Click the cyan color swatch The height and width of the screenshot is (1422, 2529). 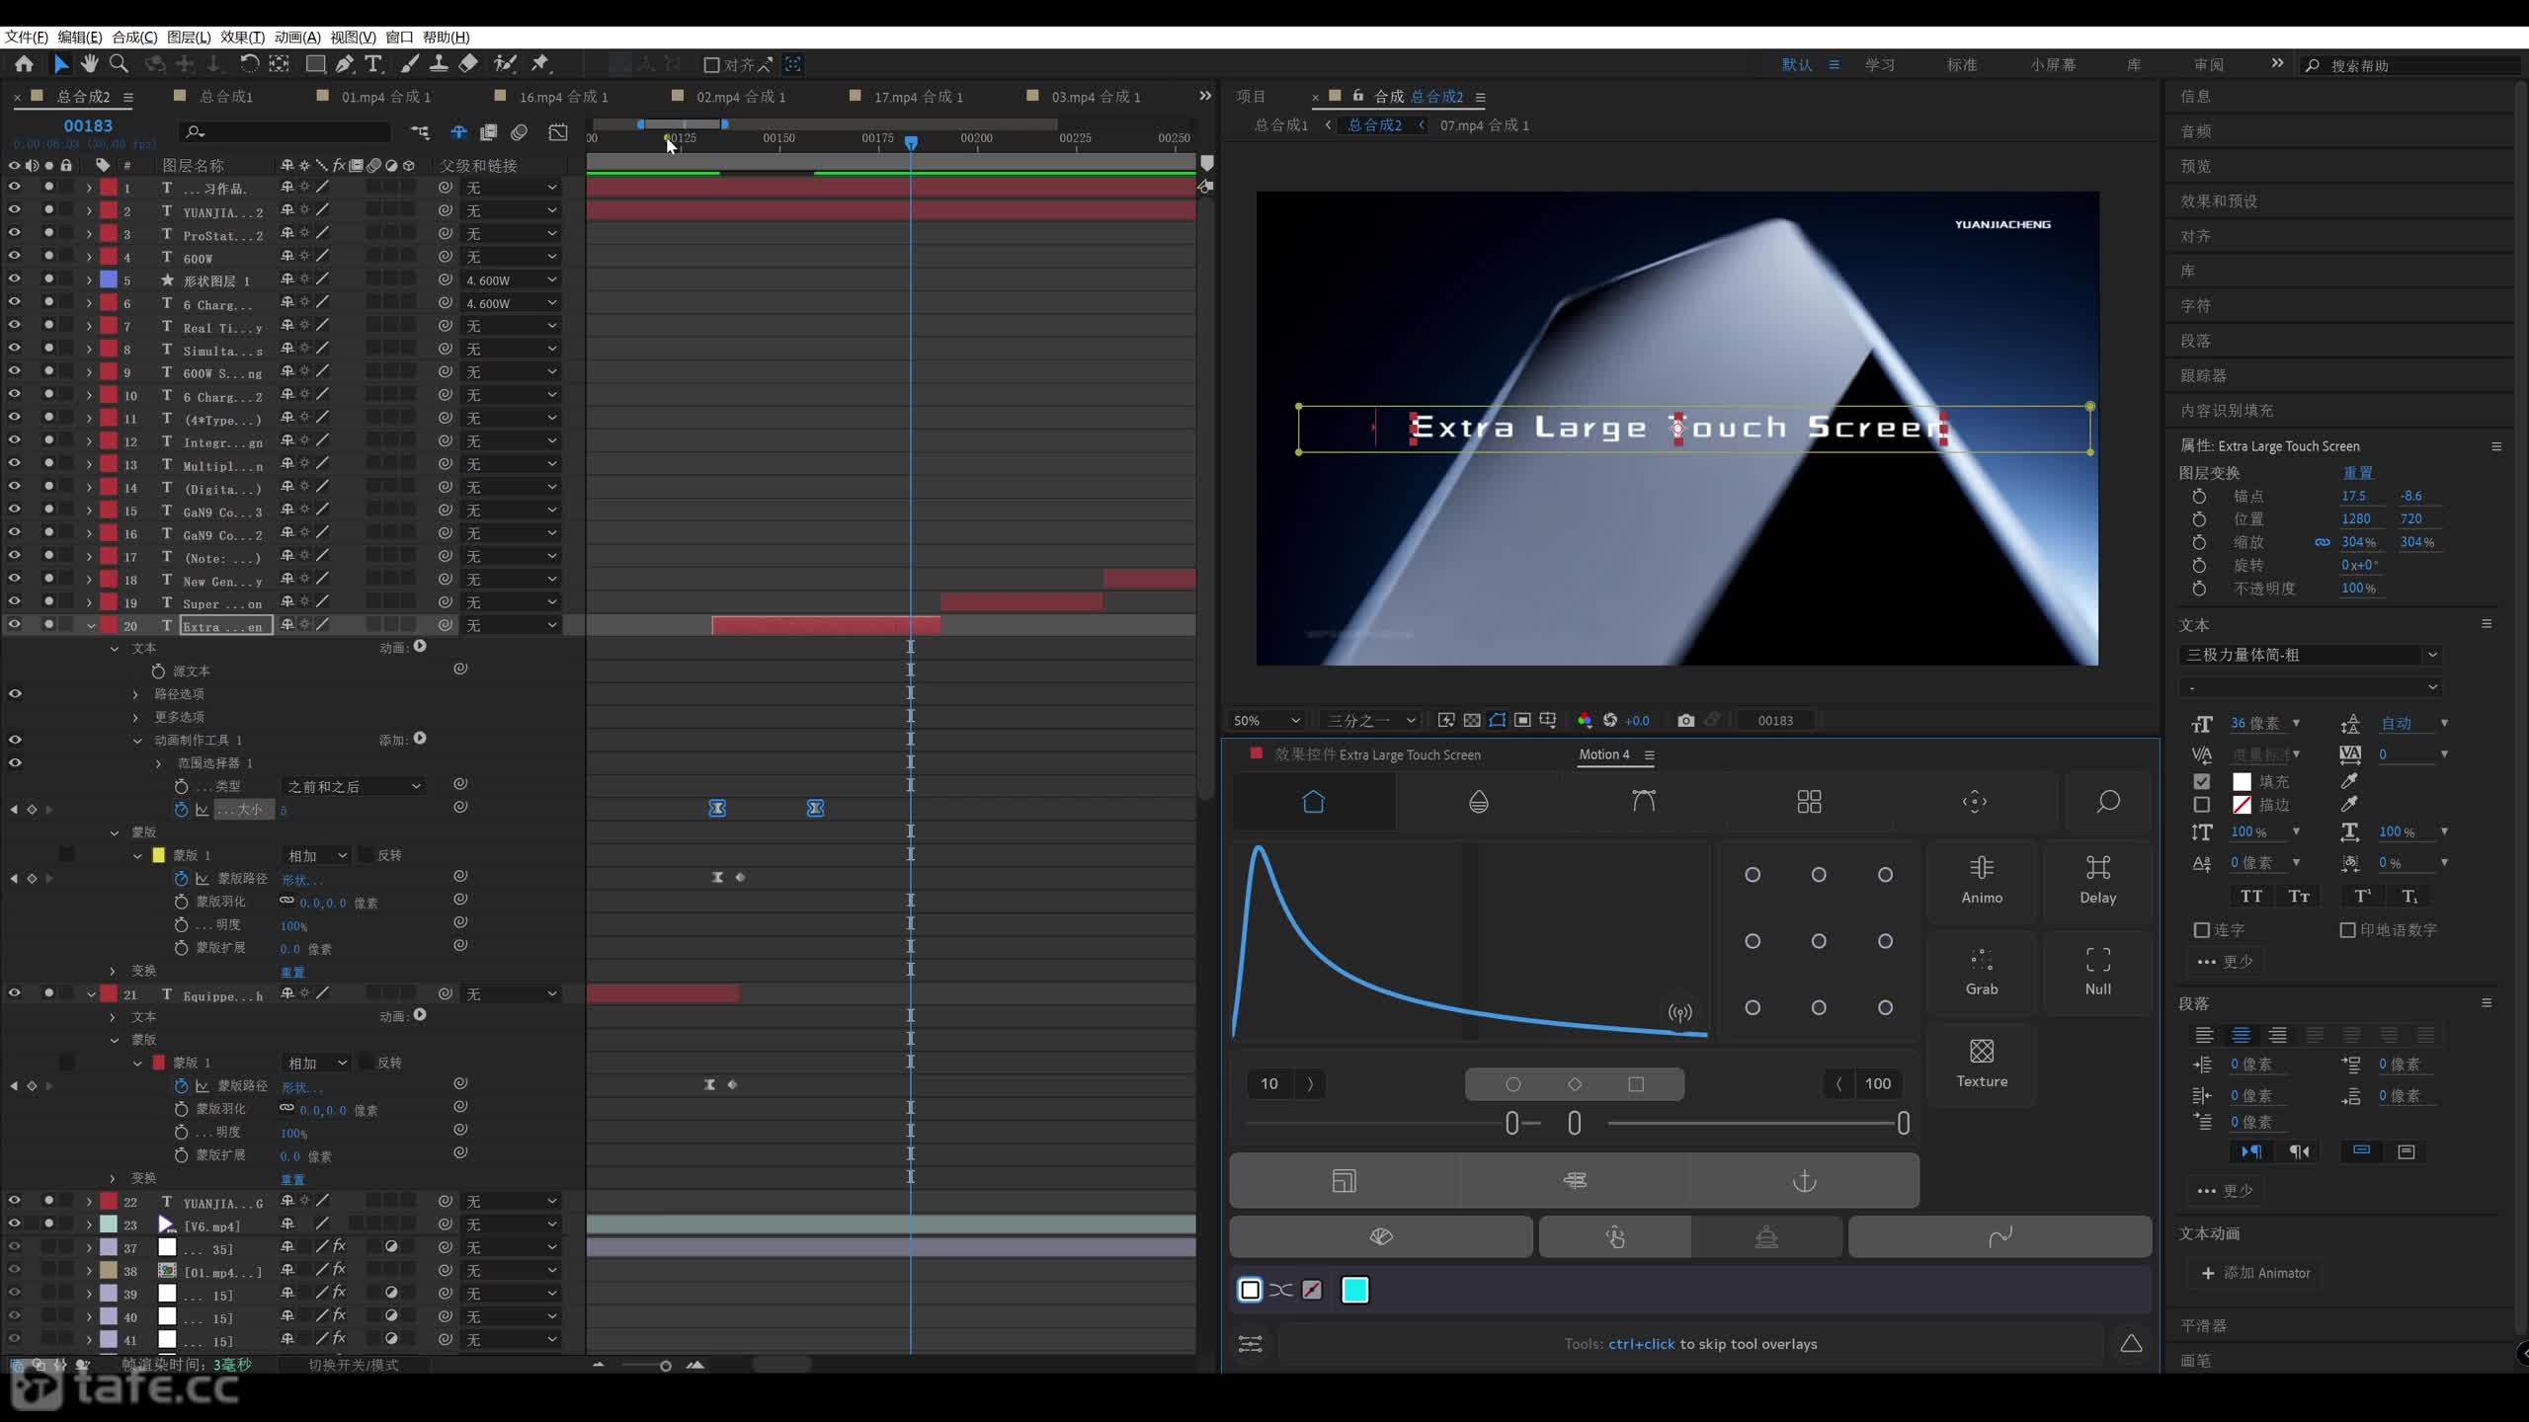point(1354,1290)
